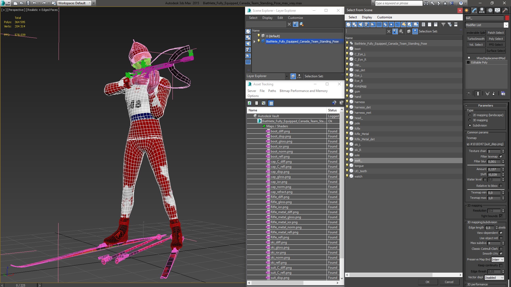The image size is (511, 287).
Task: Open Display menu in Select From Scene
Action: (x=367, y=17)
